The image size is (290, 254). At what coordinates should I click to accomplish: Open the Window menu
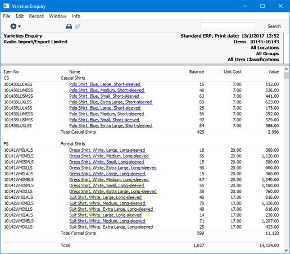(58, 16)
